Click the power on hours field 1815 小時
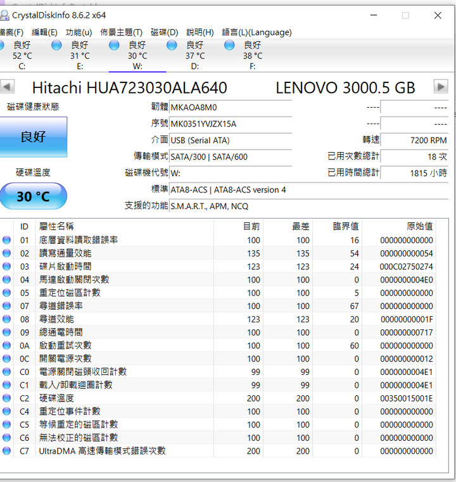The image size is (456, 482). (414, 174)
